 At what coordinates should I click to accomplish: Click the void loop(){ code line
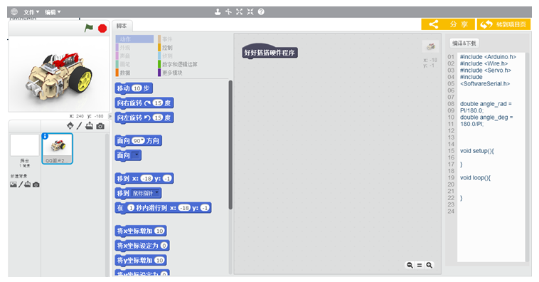[476, 177]
